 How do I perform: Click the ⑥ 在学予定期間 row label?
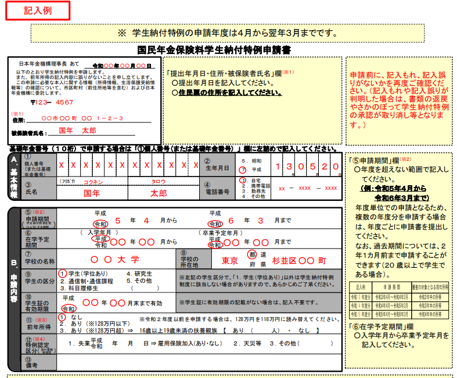[x=38, y=239]
